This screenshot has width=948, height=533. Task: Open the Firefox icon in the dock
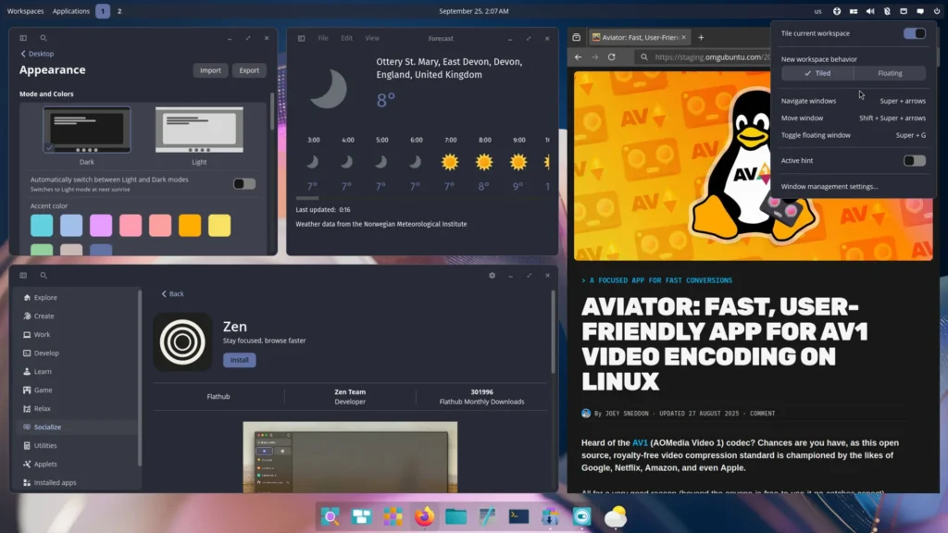(424, 516)
